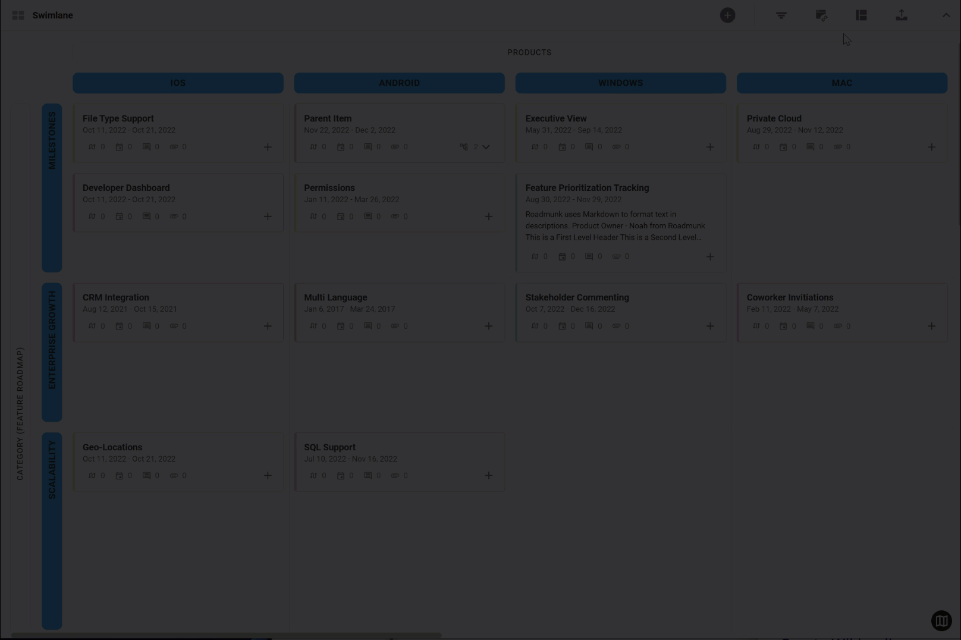The width and height of the screenshot is (961, 640).
Task: Click the export icon in the toolbar
Action: [x=901, y=15]
